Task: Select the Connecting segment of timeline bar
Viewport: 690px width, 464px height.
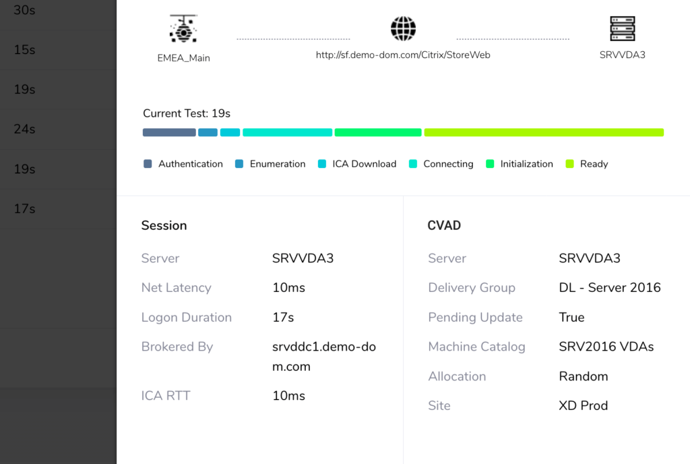Action: pyautogui.click(x=287, y=133)
